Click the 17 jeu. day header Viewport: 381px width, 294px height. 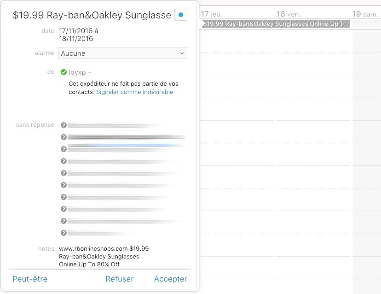click(211, 14)
